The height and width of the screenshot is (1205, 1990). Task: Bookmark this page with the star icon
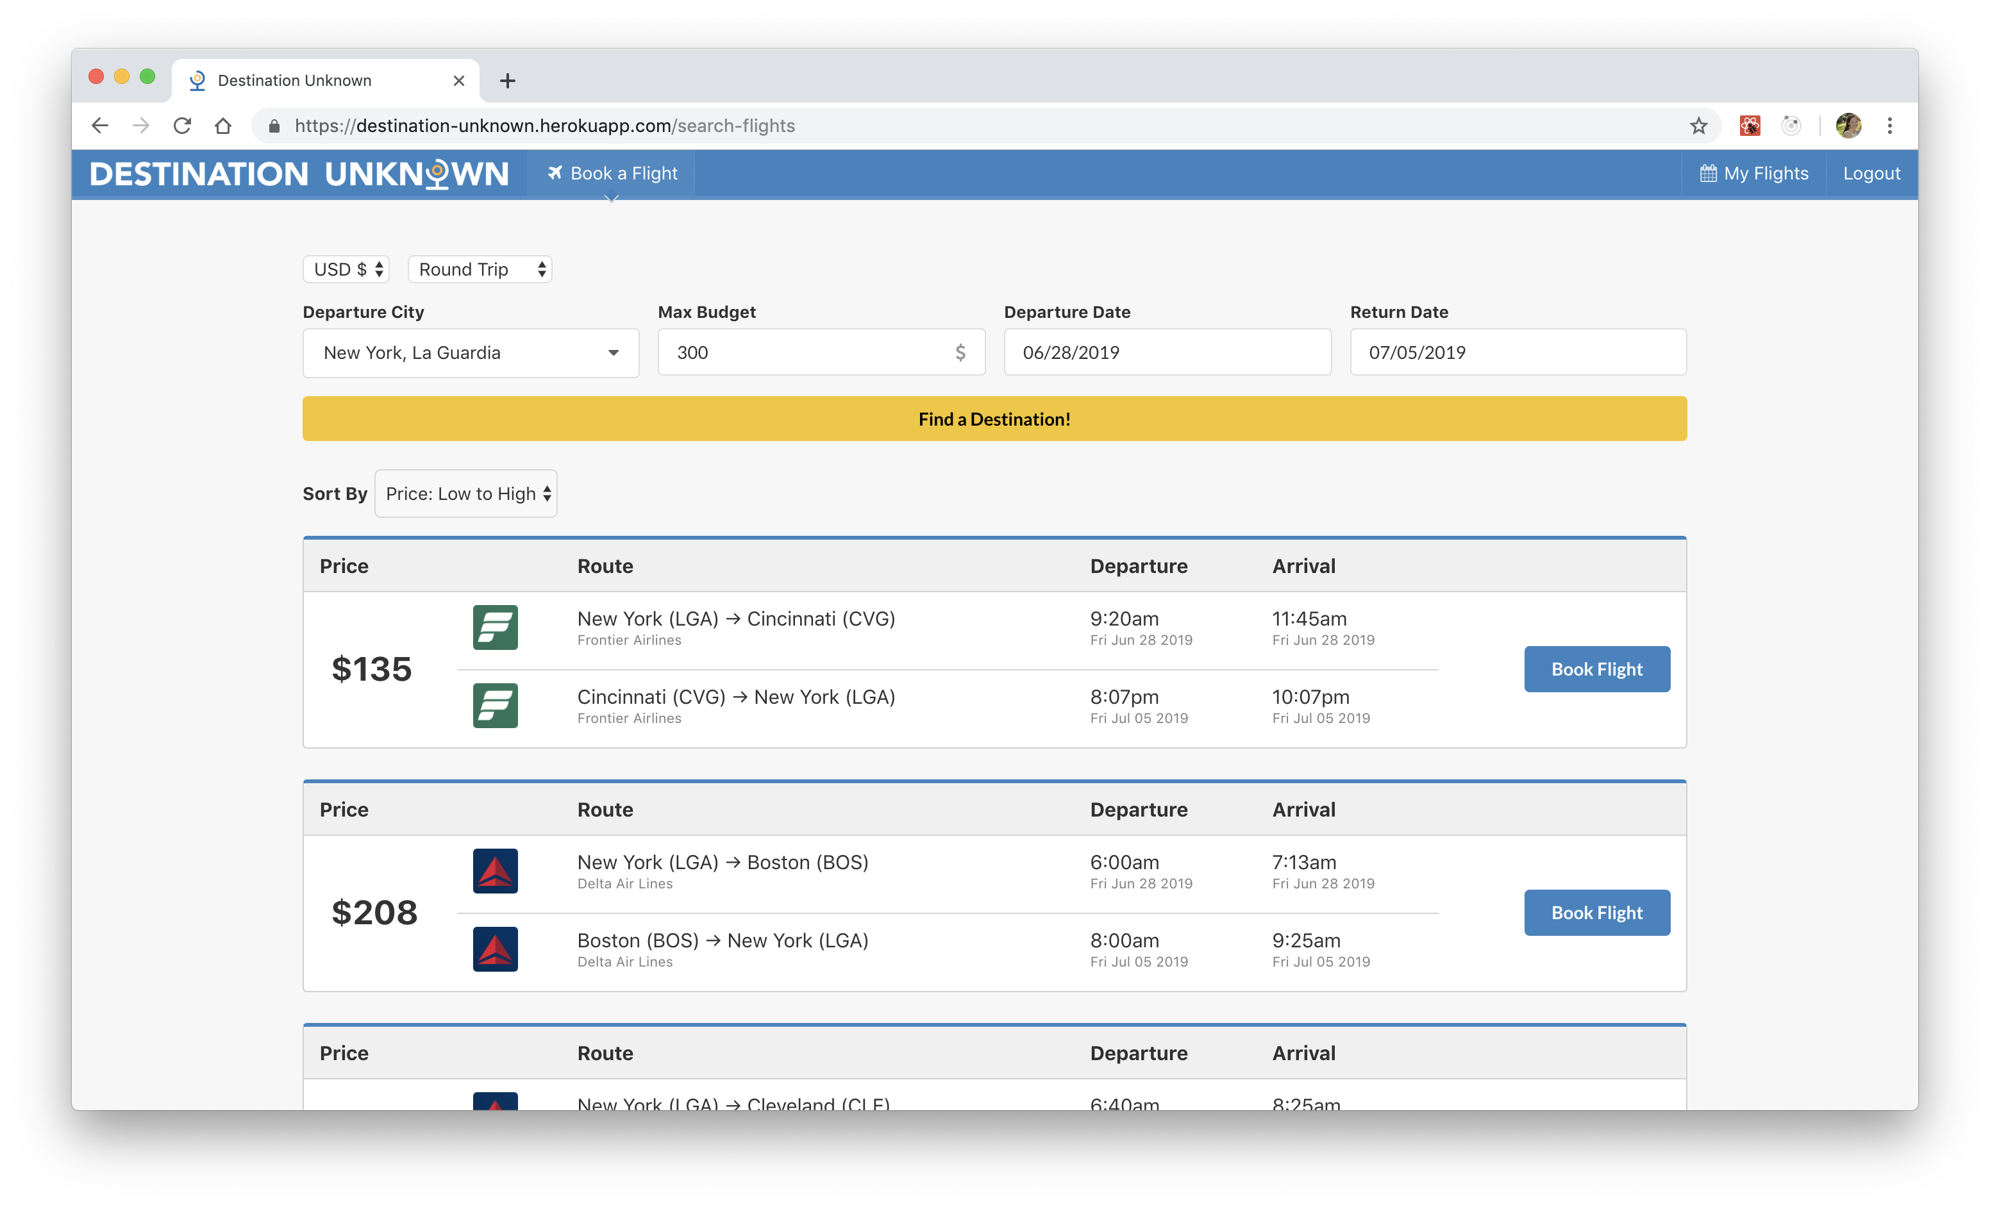tap(1698, 125)
